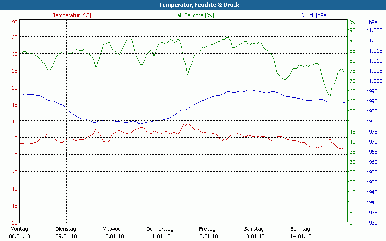This screenshot has width=386, height=241.
Task: Click "-20" on the temperature axis
Action: 14,223
